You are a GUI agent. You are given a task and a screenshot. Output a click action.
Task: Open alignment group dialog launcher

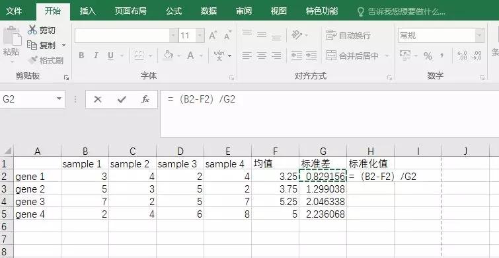tap(389, 77)
